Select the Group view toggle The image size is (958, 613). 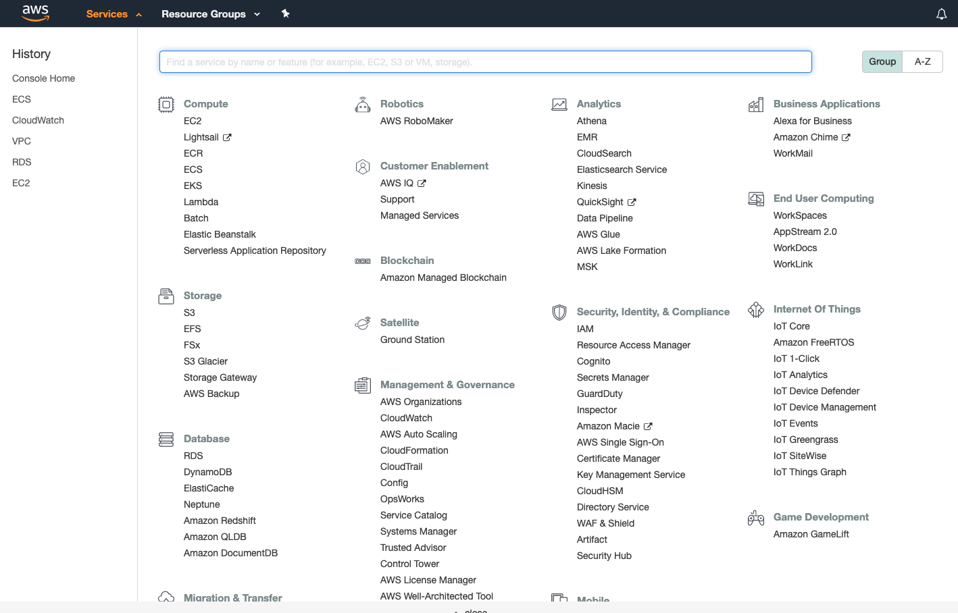tap(882, 61)
